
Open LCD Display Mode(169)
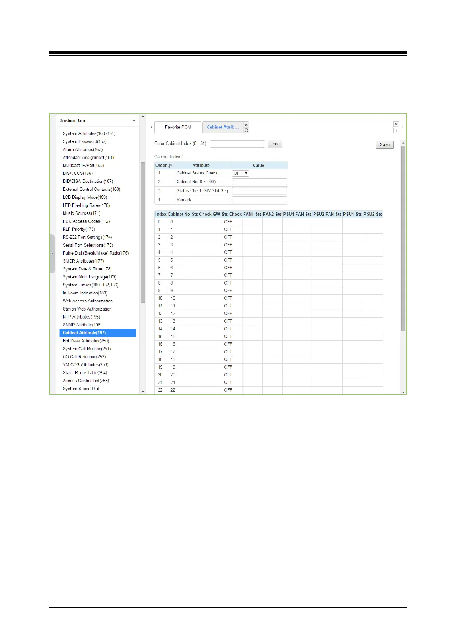(85, 197)
